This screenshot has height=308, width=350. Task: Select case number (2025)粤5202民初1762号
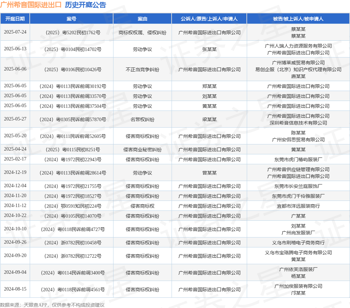(x=73, y=33)
